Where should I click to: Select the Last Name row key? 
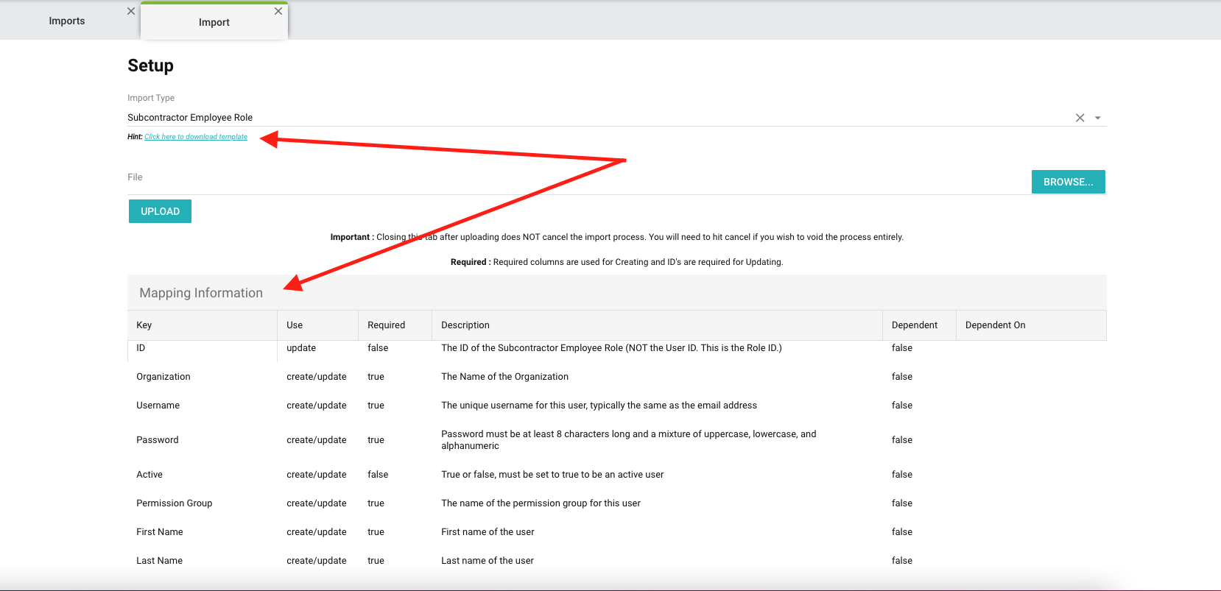coord(160,561)
